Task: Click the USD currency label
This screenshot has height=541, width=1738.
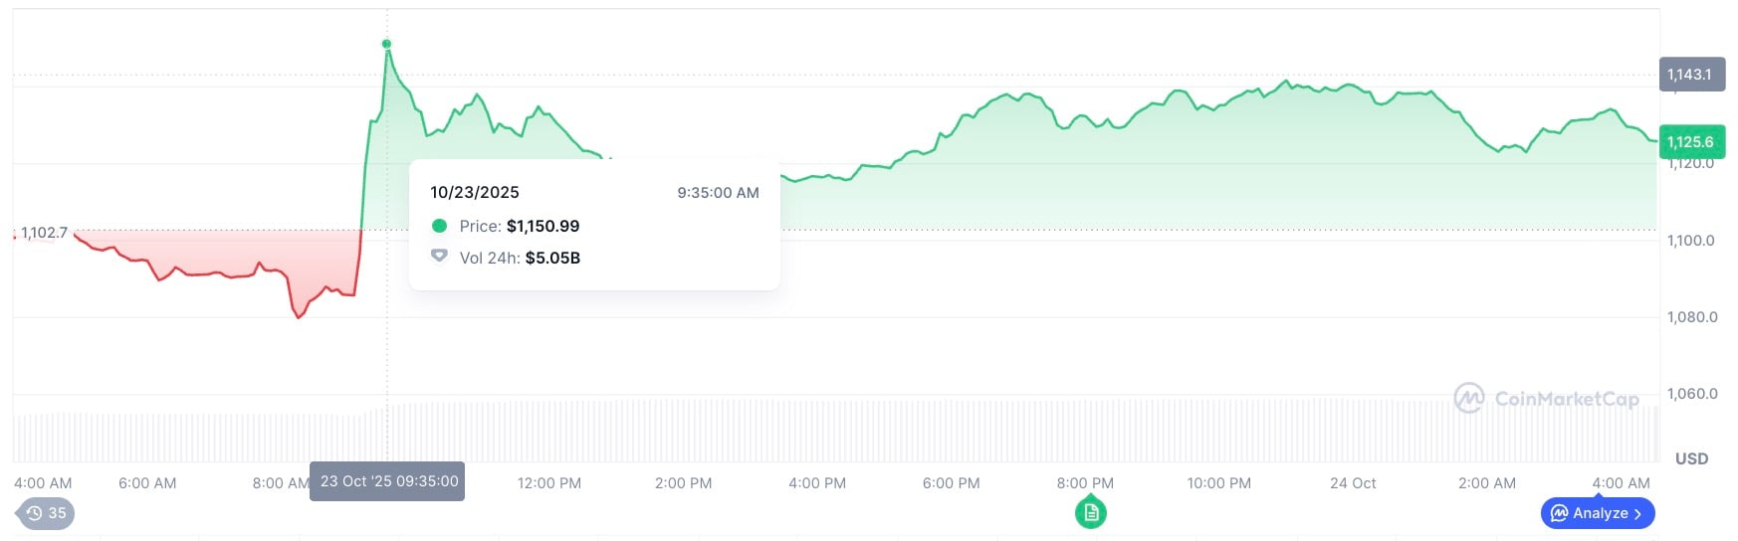Action: click(x=1691, y=458)
